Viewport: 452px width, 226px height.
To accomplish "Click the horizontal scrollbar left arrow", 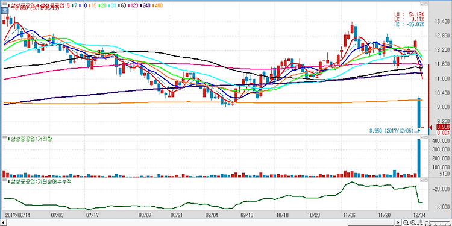I will point(3,222).
